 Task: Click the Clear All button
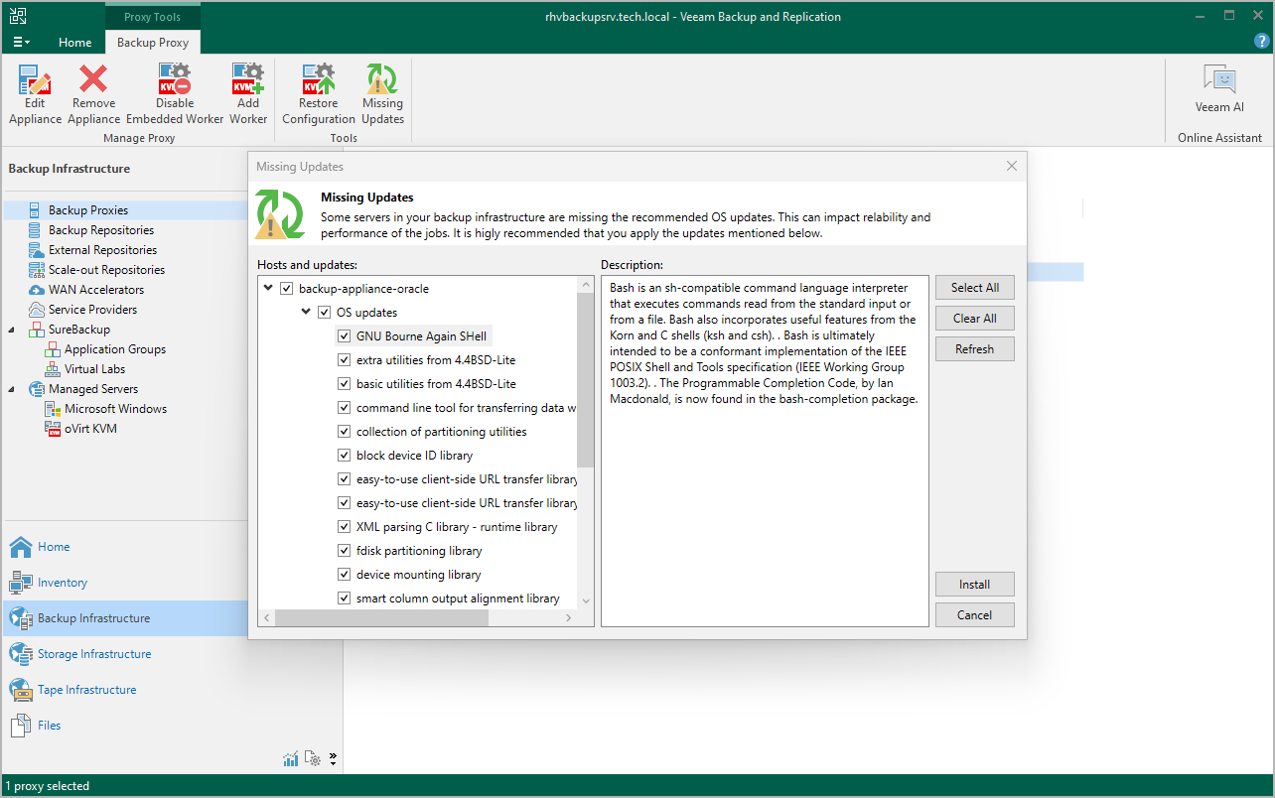point(975,319)
